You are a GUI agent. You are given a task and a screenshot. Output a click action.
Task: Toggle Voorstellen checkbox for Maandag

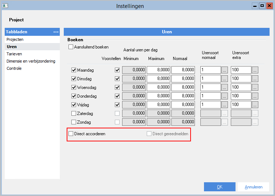point(117,70)
